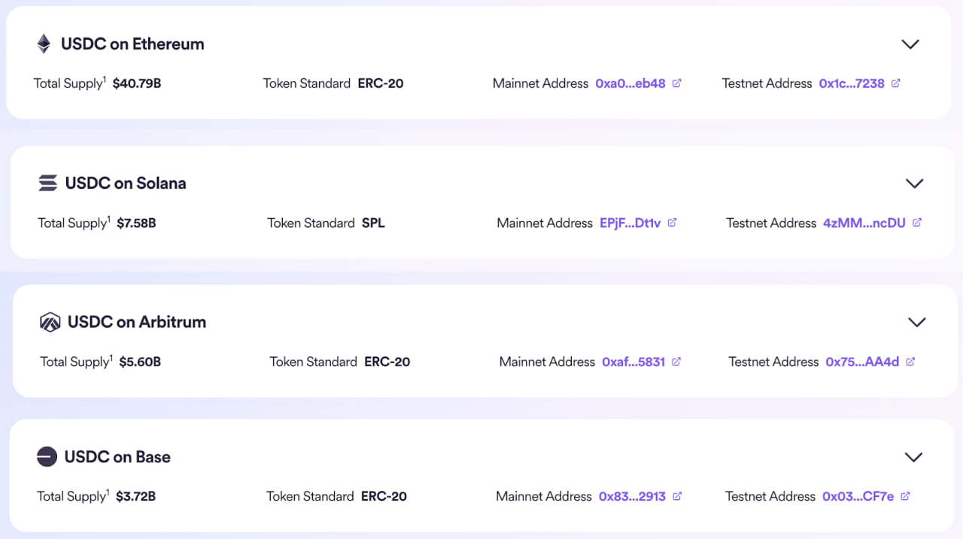Expand the USDC on Arbitrum card
Image resolution: width=963 pixels, height=539 pixels.
coord(917,322)
